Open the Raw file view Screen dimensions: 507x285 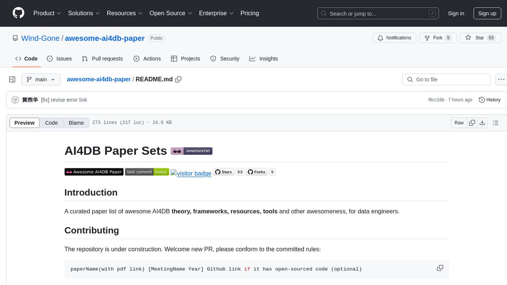tap(459, 123)
